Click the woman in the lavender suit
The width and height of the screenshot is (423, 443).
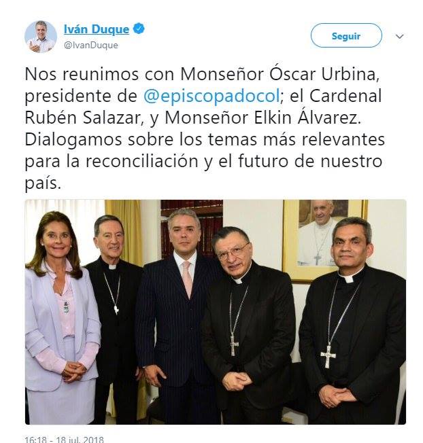coord(61,317)
